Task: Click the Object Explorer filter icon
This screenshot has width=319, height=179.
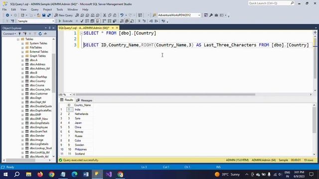Action: (35, 34)
